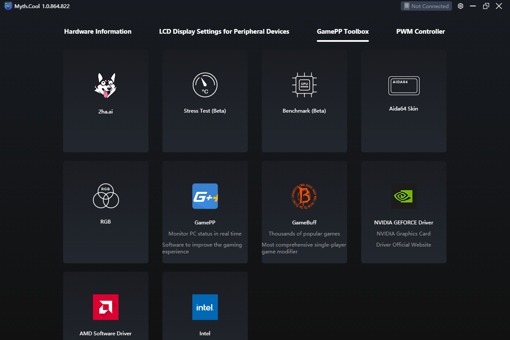Screen dimensions: 510x340
Task: Select the GamePP Toolbox tab
Action: coord(343,32)
